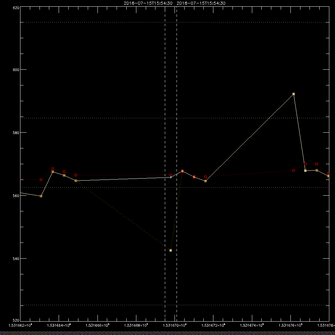
Task: Click the x-axis label 1.531674×10⁹
Action: [252, 325]
